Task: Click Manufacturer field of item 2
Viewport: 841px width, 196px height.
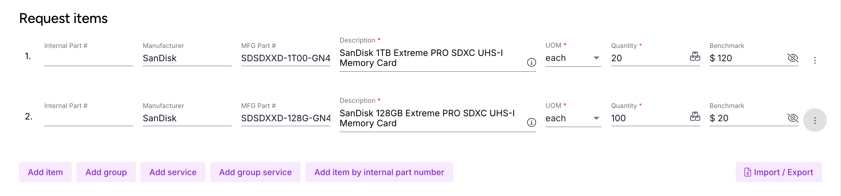Action: coord(187,118)
